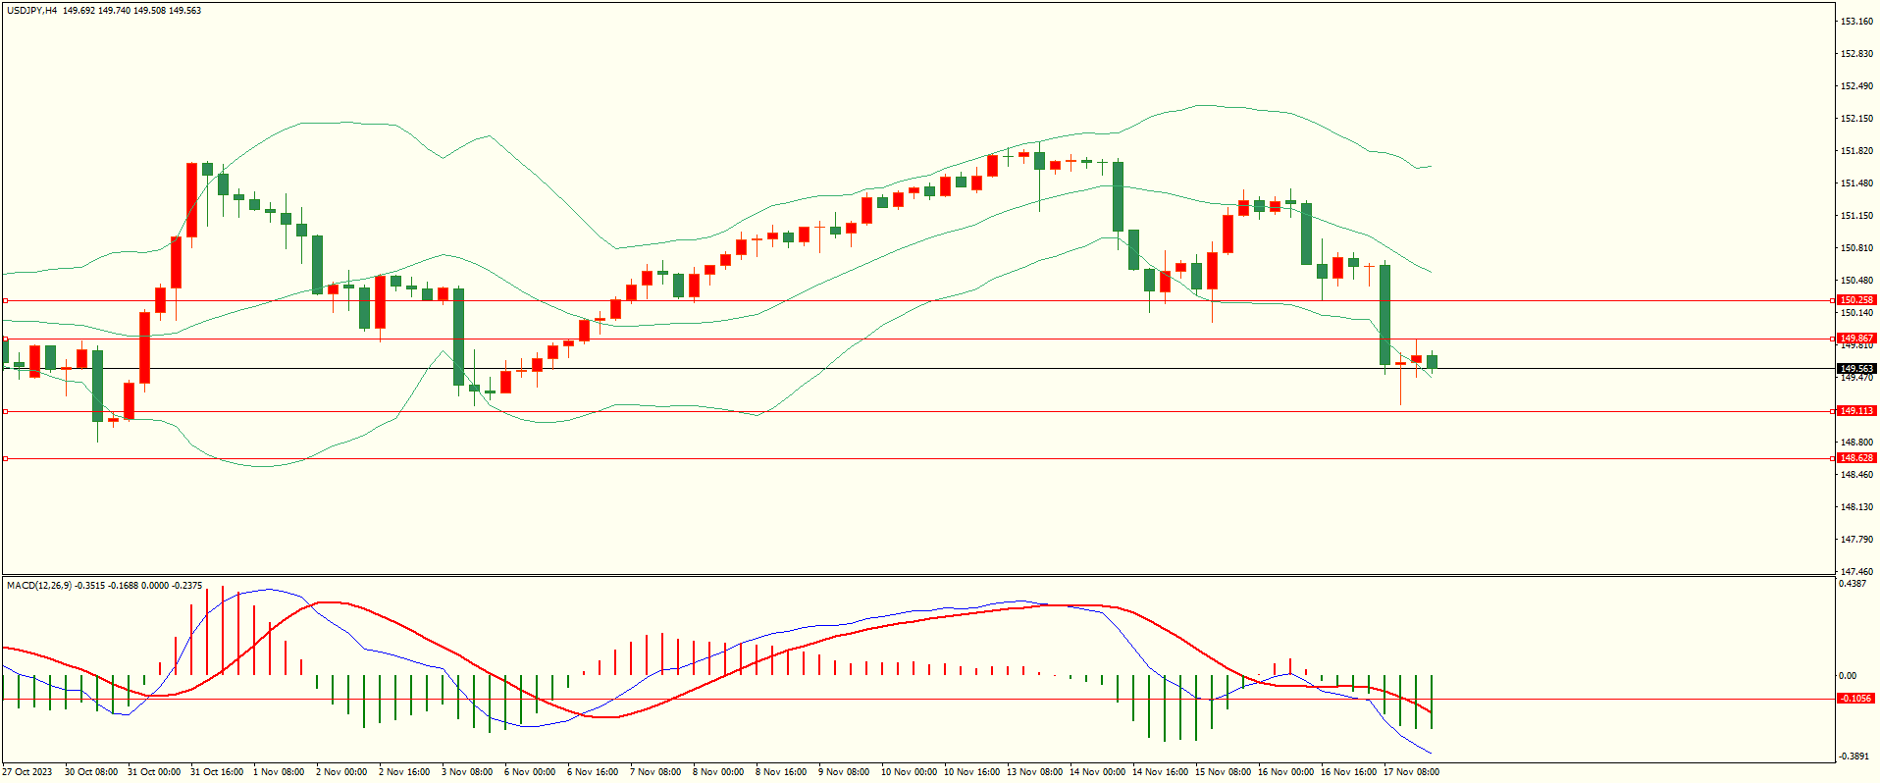Click the 9 Nov 08:00 time label
The image size is (1880, 783).
844,772
